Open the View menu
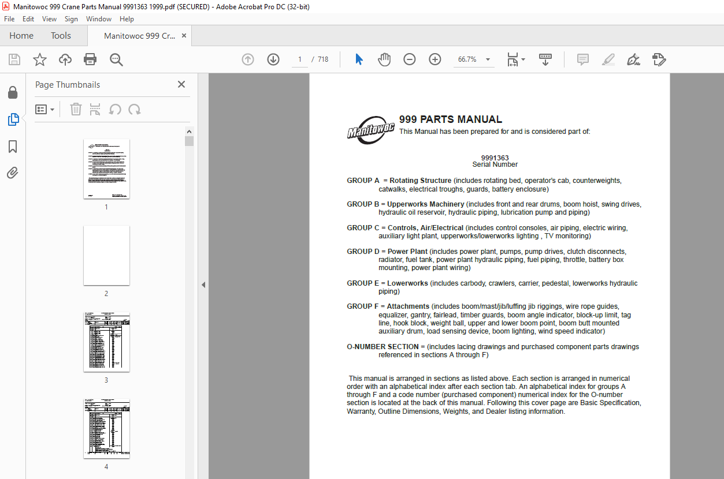The image size is (724, 479). click(x=50, y=19)
